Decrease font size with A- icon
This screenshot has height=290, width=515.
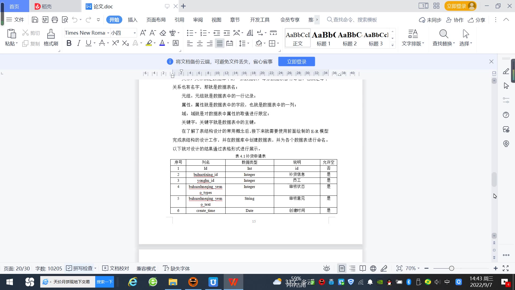pyautogui.click(x=153, y=33)
